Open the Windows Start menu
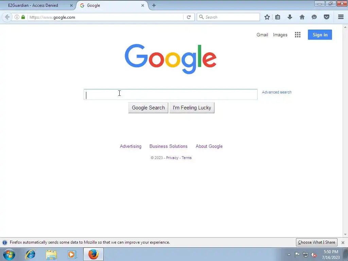The image size is (348, 261). [x=9, y=254]
